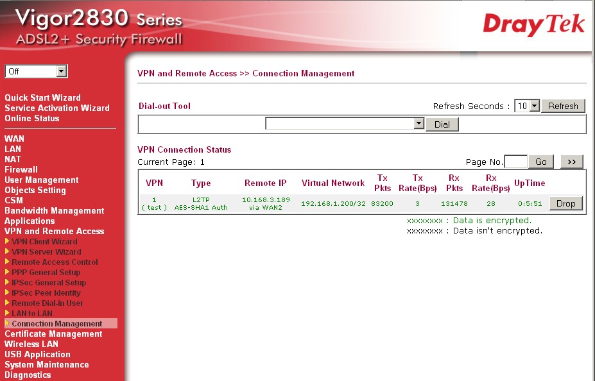Click the yellow arrow beside LAN to LAN

point(7,313)
